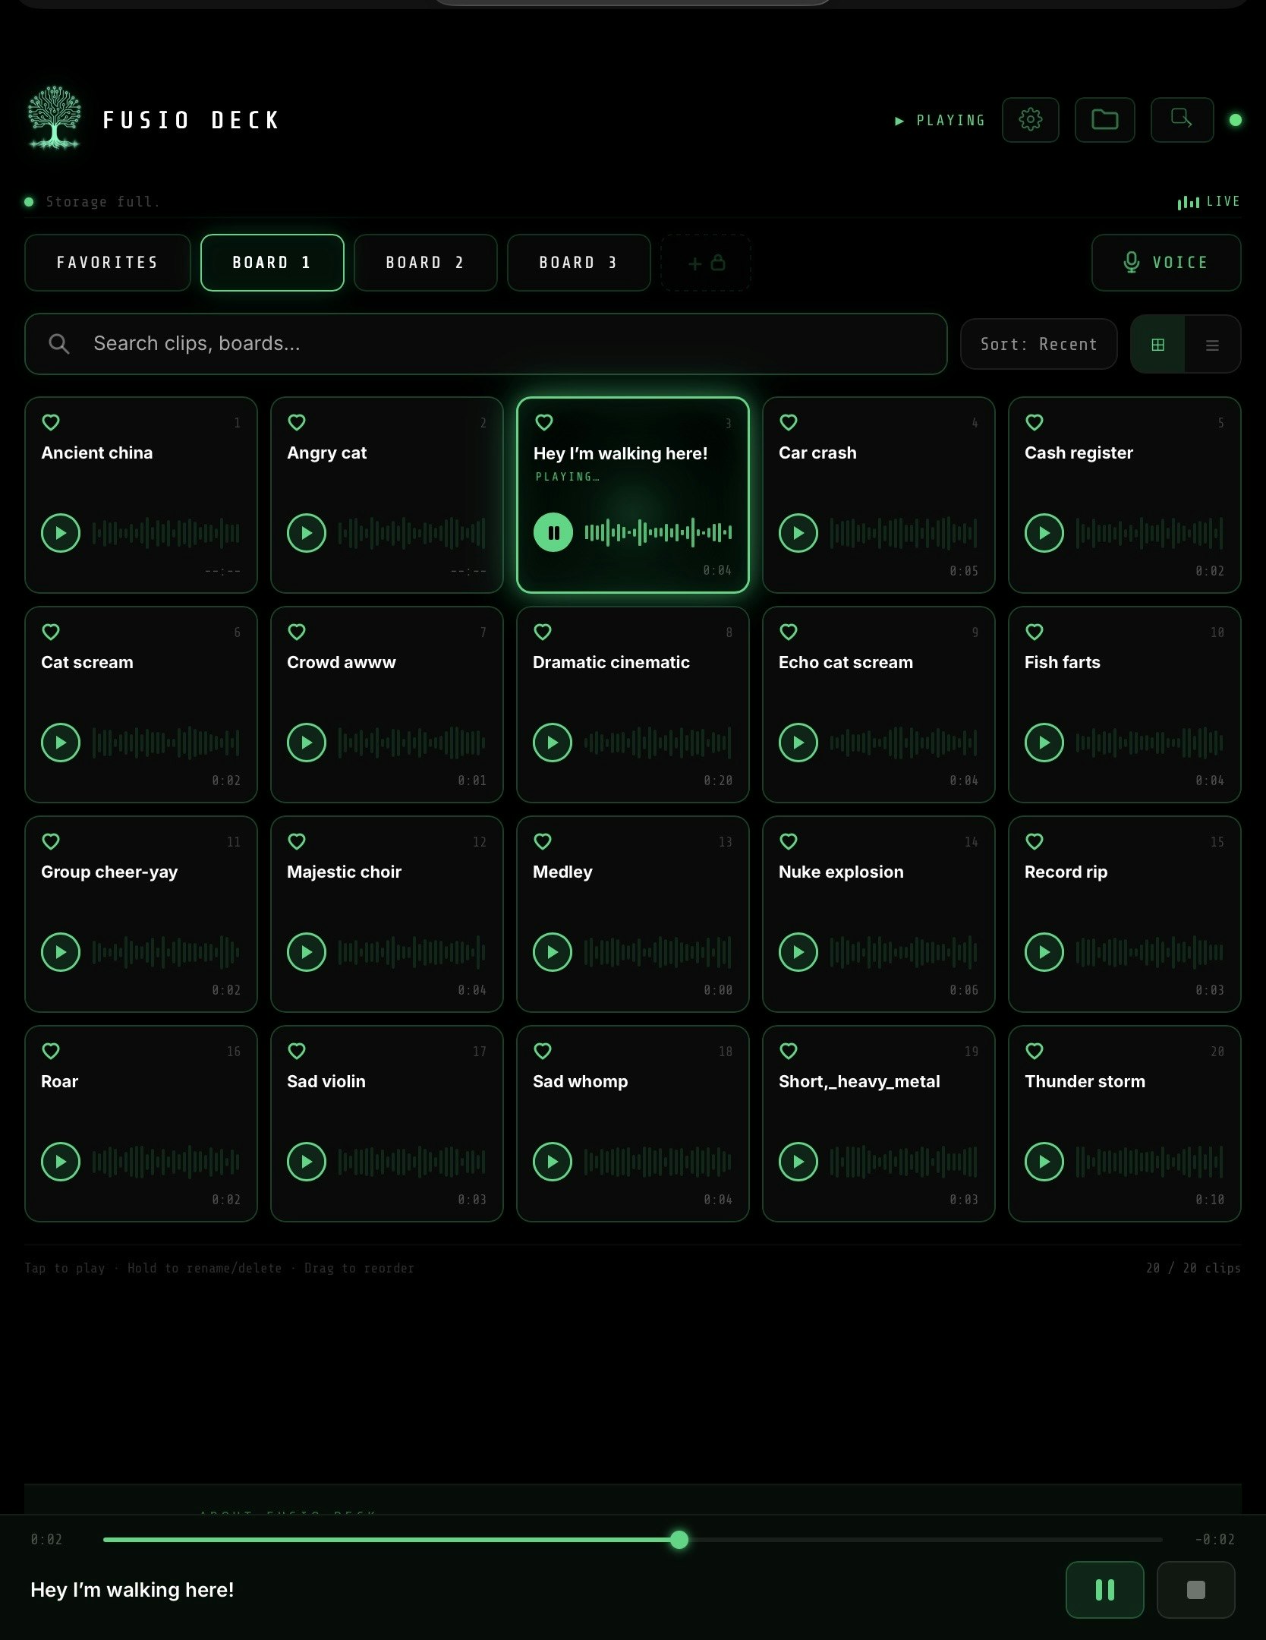Play the Medley clip
Screen dimensions: 1266x1640
tap(553, 952)
